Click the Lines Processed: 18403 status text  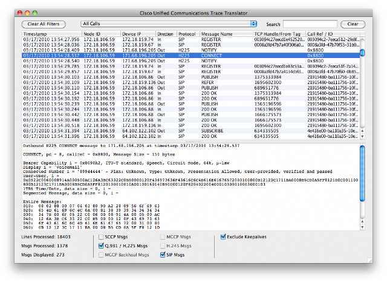[46, 237]
